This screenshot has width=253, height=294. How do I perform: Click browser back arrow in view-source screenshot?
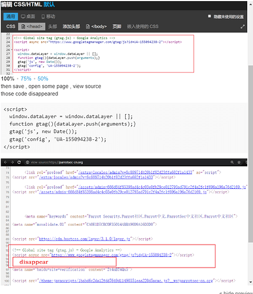pyautogui.click(x=5, y=162)
